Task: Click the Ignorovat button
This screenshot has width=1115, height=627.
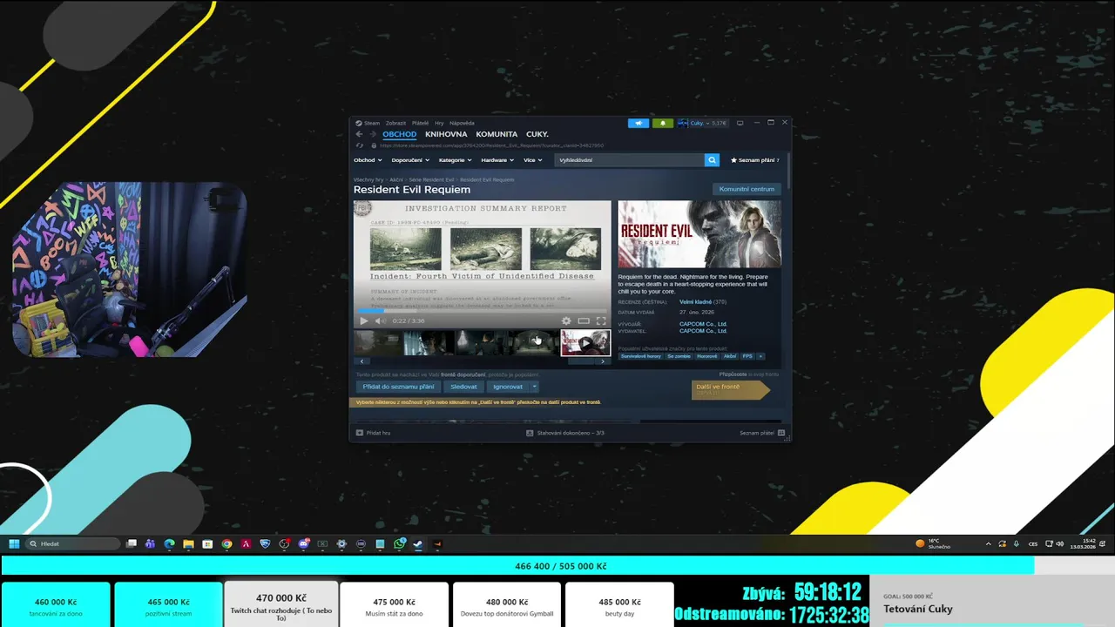Action: click(508, 387)
